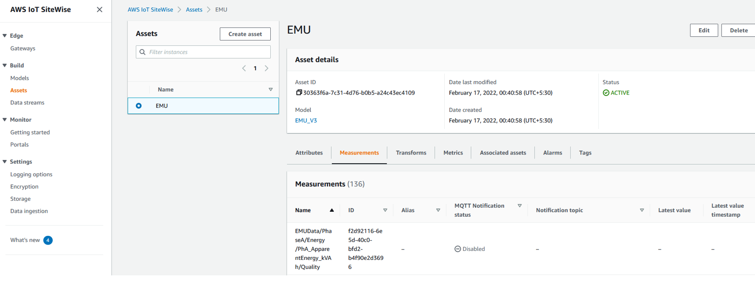Viewport: 755px width, 289px height.
Task: Click the Latest value timestamp column header
Action: tap(727, 210)
